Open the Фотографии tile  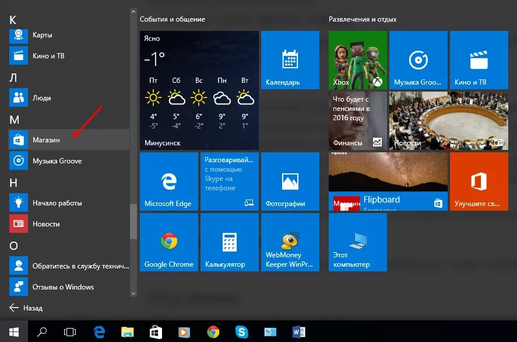point(290,182)
